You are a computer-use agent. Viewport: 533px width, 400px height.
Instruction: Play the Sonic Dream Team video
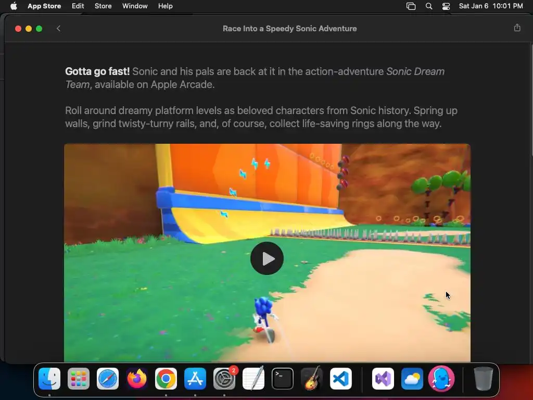pyautogui.click(x=267, y=258)
